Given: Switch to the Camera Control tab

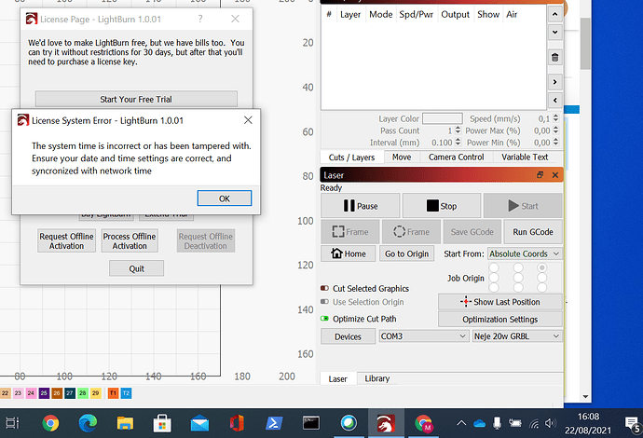Looking at the screenshot, I should point(456,157).
